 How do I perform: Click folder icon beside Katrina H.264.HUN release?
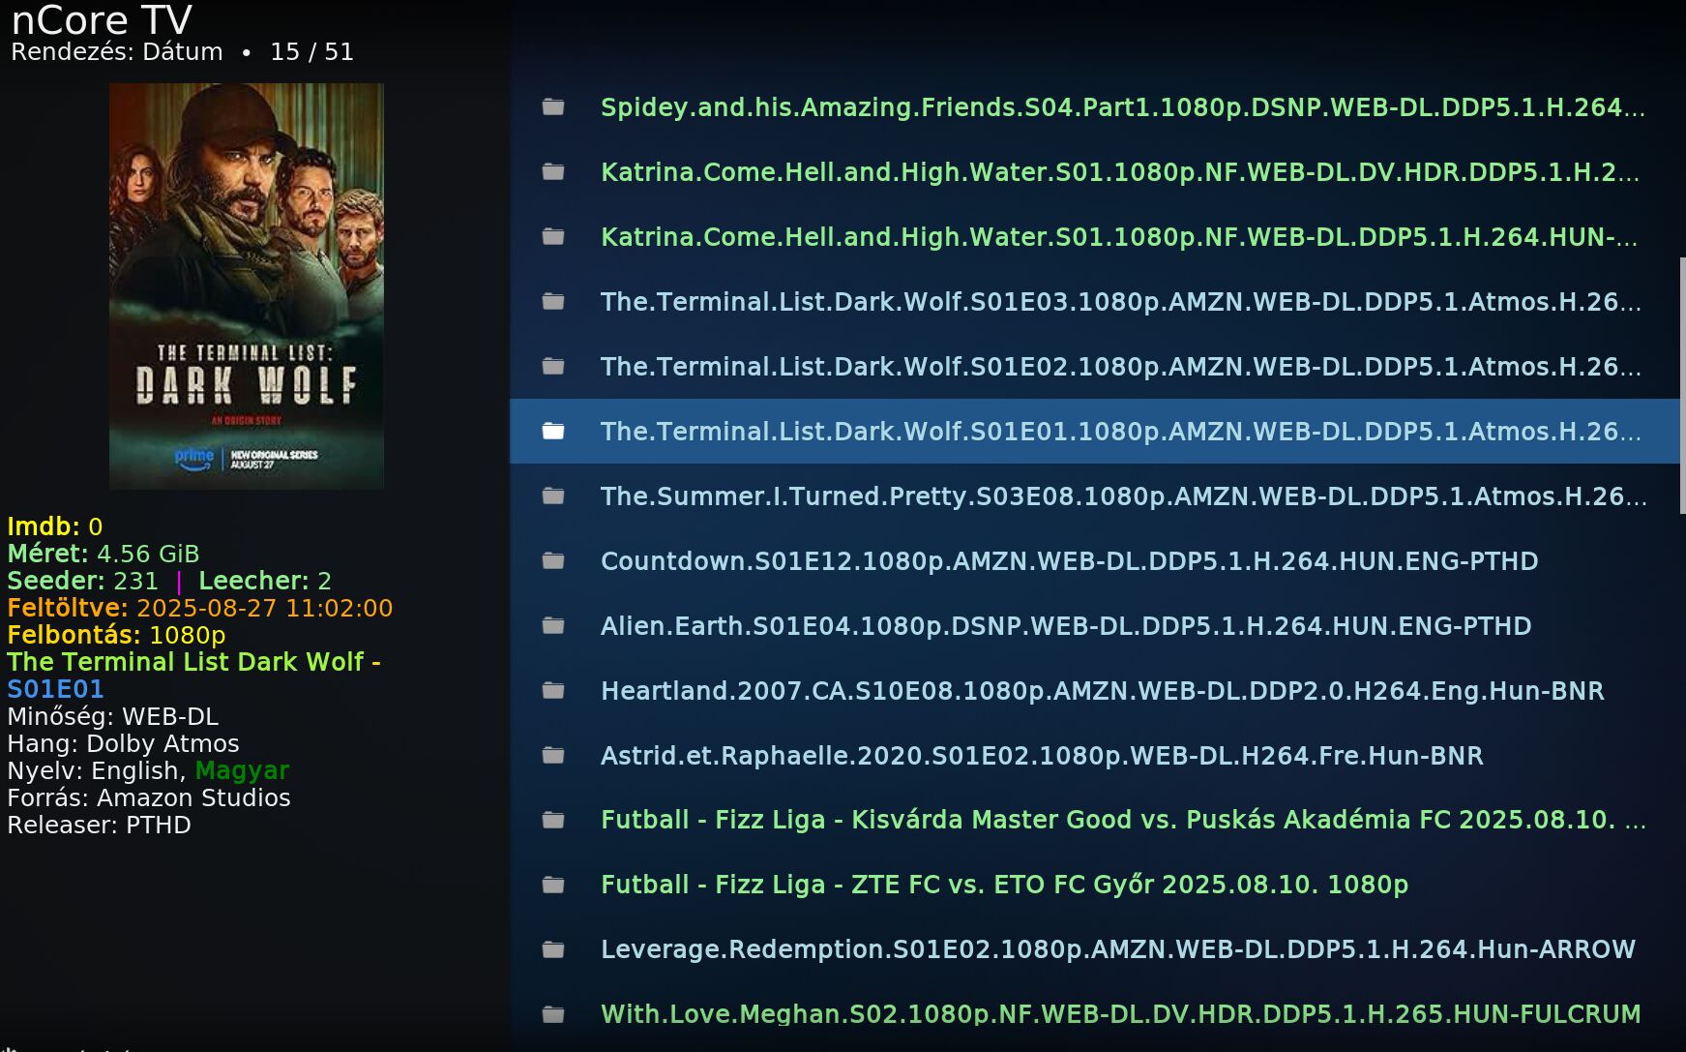553,236
